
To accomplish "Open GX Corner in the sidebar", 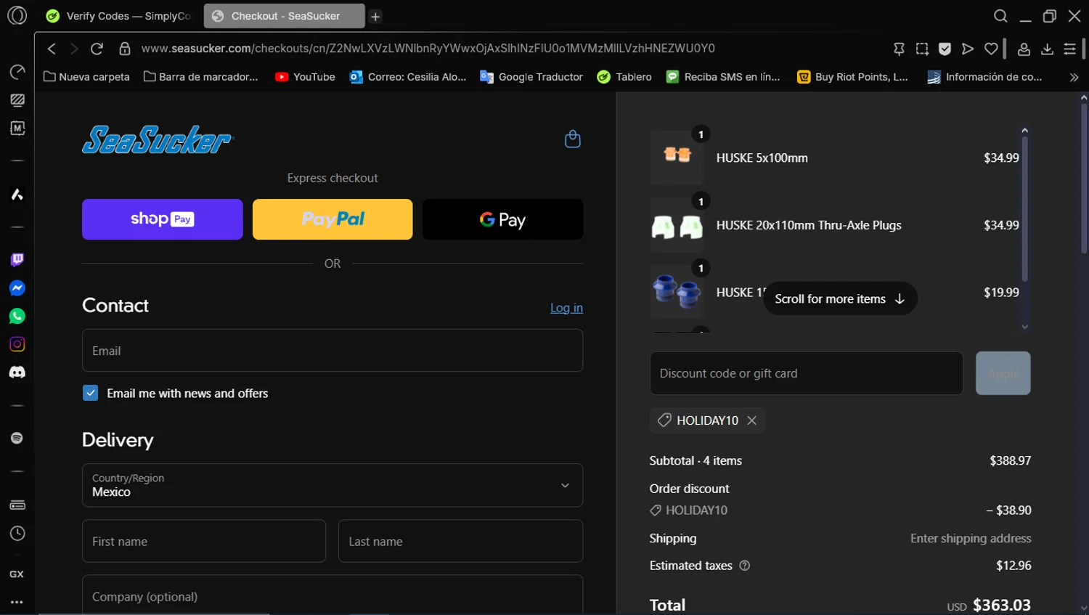I will (17, 574).
